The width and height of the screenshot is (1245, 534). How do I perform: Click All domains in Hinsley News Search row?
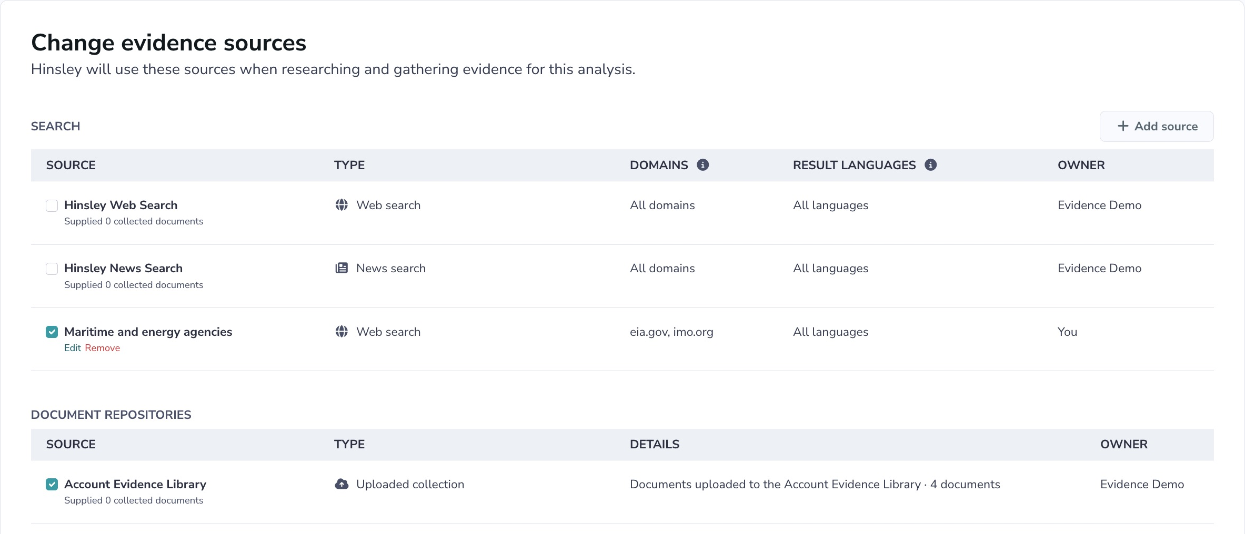(x=662, y=268)
